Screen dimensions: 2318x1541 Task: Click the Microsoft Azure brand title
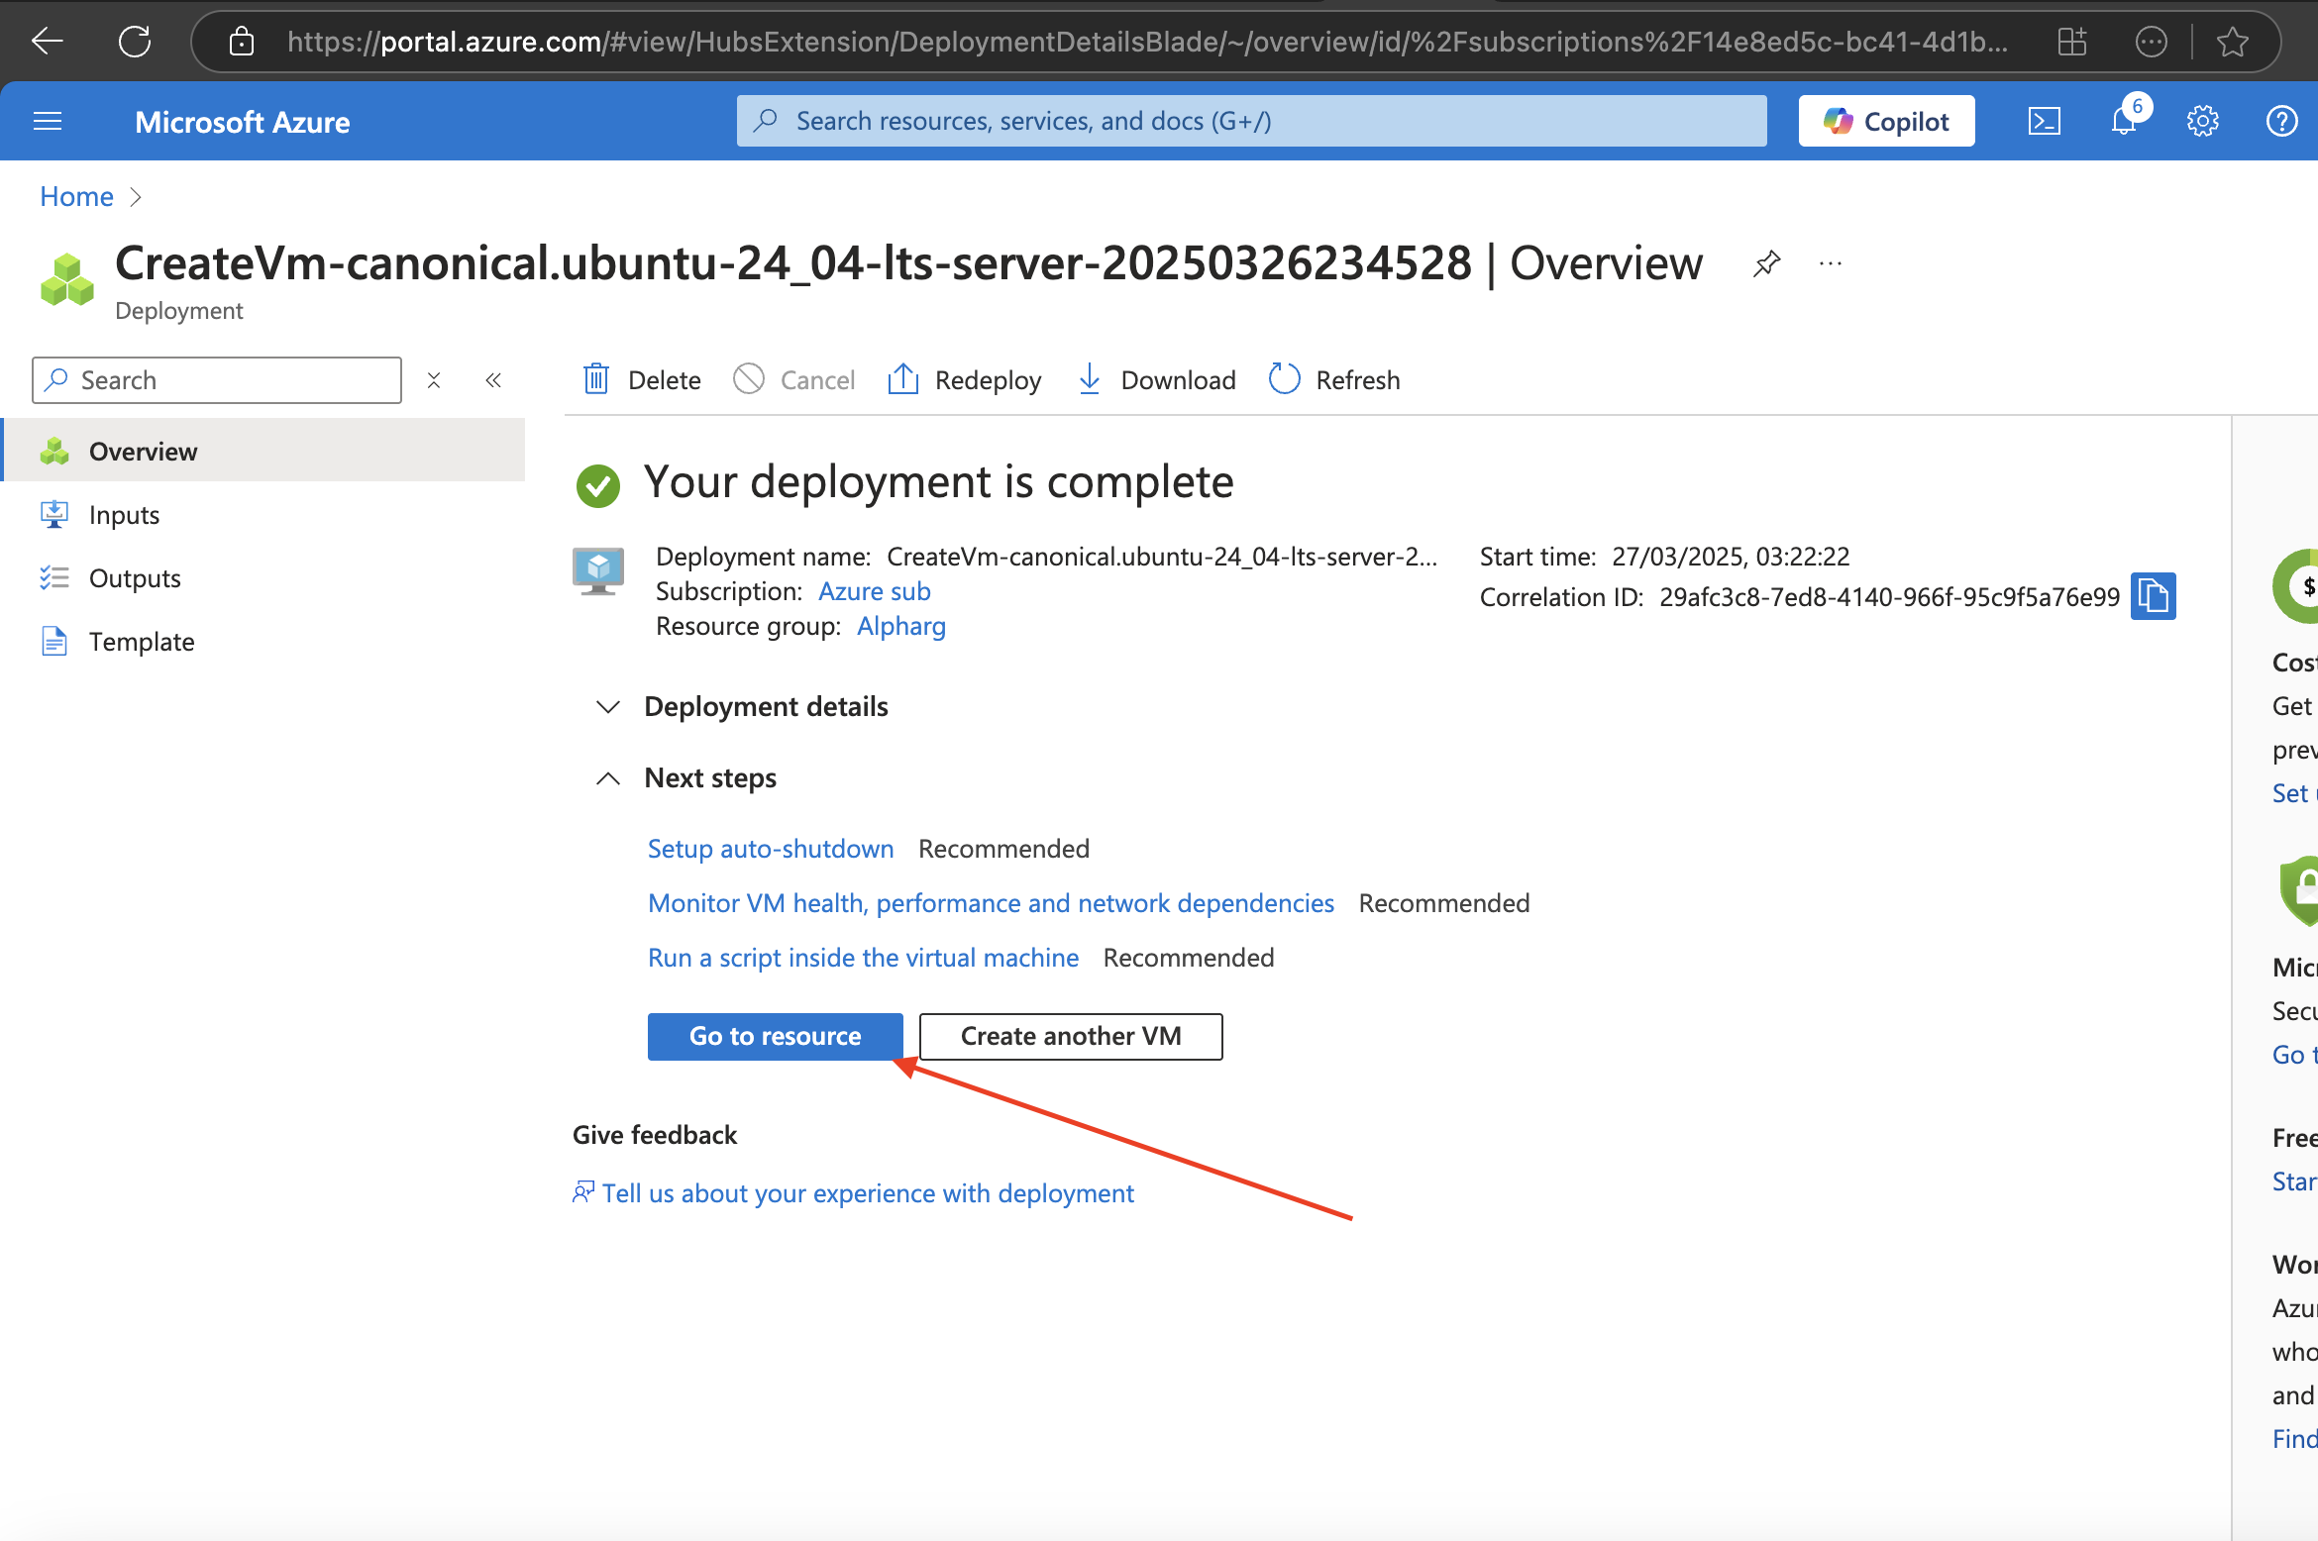[243, 122]
